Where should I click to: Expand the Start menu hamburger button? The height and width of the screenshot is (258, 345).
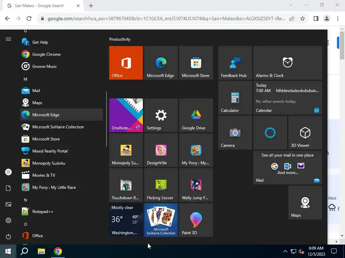pyautogui.click(x=8, y=39)
